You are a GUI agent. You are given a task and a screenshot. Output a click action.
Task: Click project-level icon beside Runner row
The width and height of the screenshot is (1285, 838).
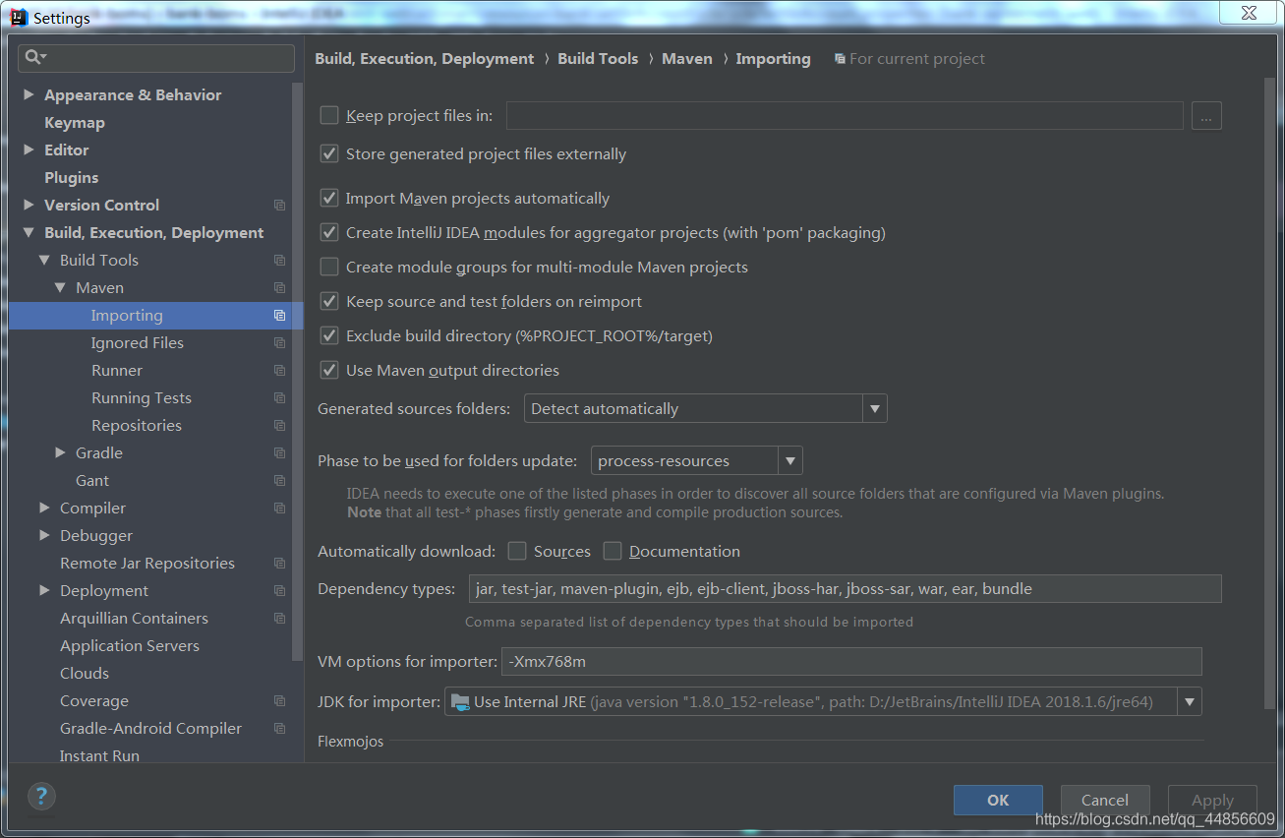279,371
